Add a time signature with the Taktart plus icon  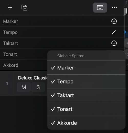114,43
